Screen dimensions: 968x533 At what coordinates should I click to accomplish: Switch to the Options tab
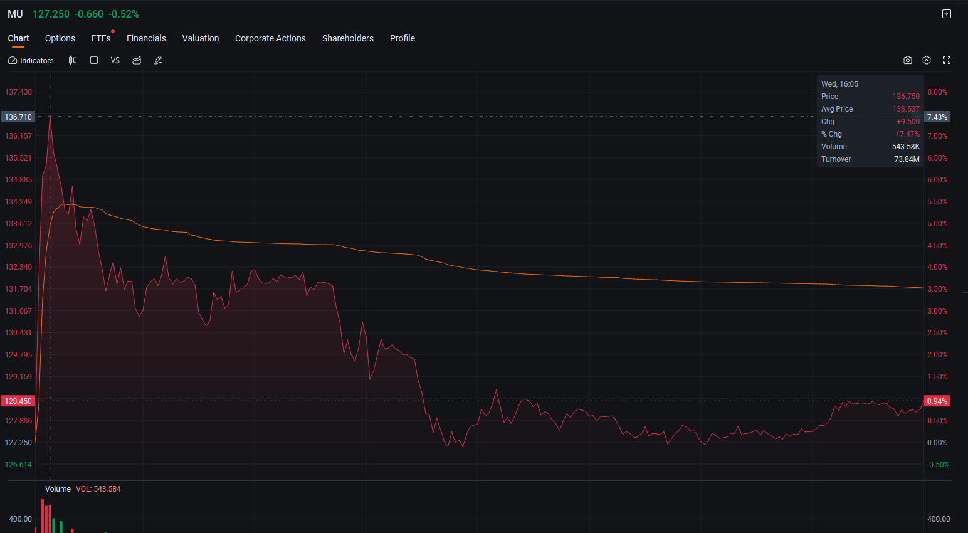pyautogui.click(x=60, y=38)
